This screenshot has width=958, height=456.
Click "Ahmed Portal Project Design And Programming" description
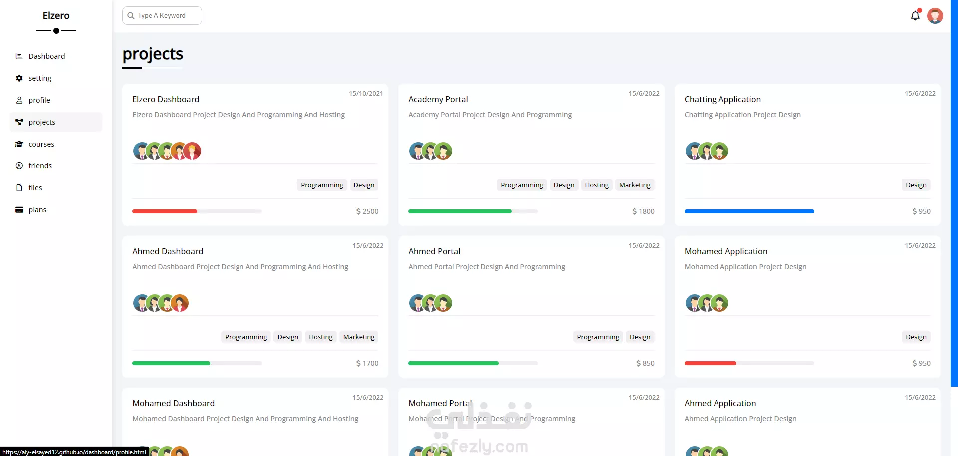486,267
